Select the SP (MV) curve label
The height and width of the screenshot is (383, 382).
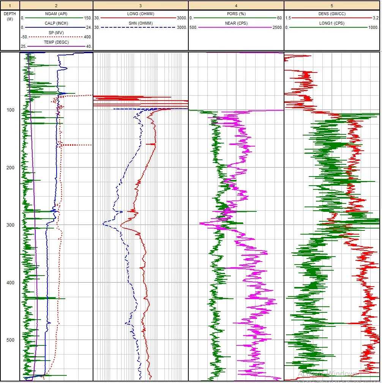(x=56, y=33)
